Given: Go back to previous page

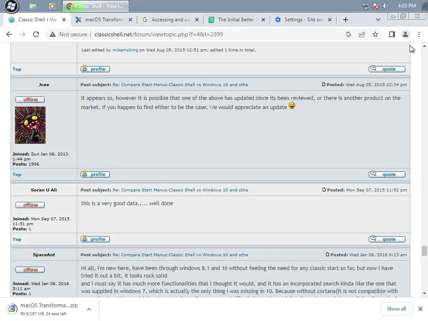Looking at the screenshot, I should [9, 34].
